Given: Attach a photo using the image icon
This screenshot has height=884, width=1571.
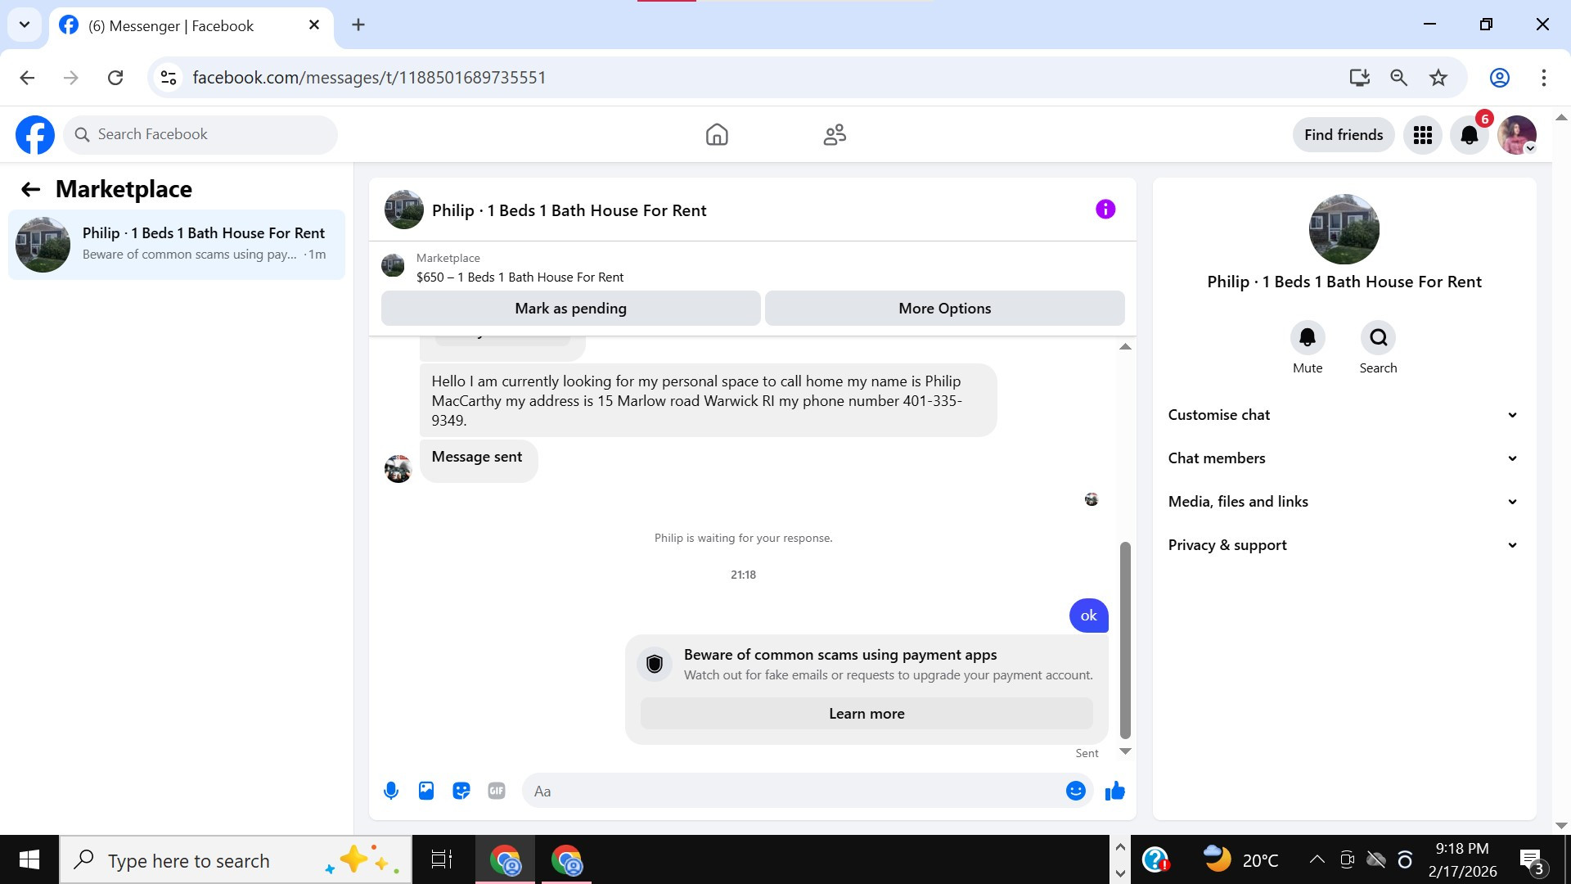Looking at the screenshot, I should [x=426, y=791].
